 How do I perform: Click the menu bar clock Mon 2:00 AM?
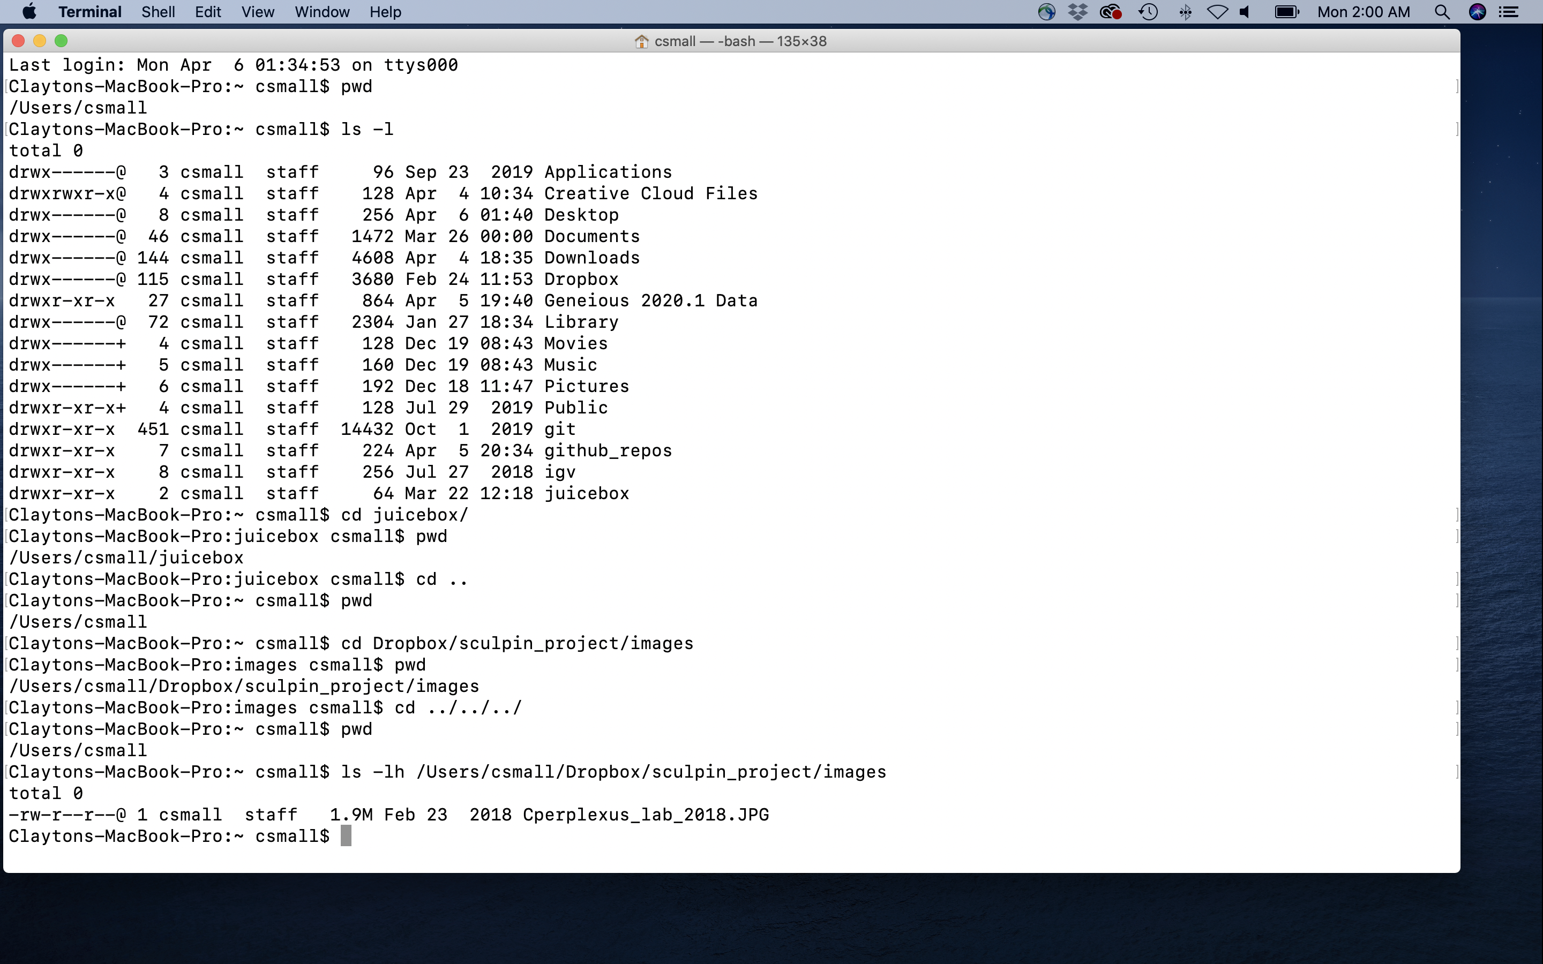1363,11
